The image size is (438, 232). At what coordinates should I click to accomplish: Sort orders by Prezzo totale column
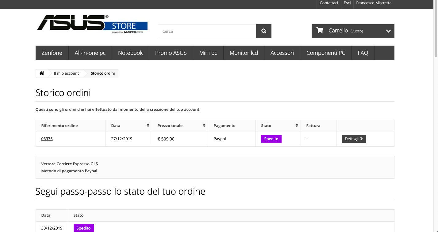(x=204, y=126)
